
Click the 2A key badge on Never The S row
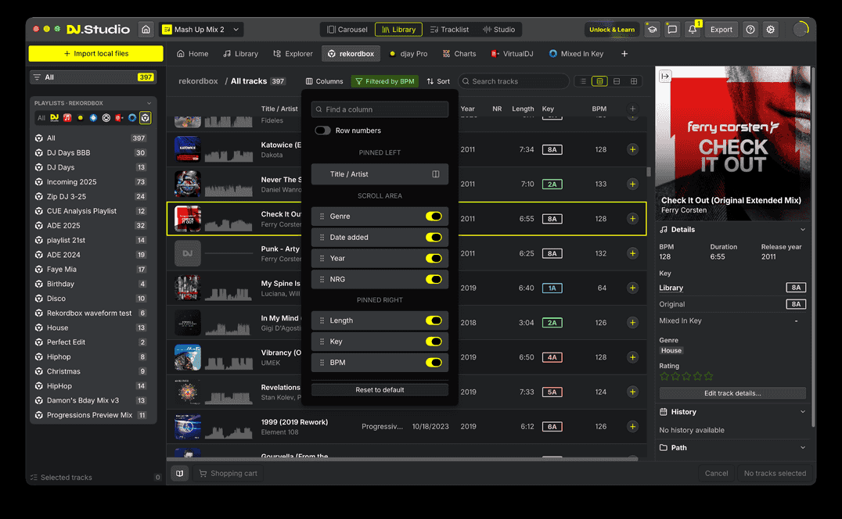(x=552, y=184)
